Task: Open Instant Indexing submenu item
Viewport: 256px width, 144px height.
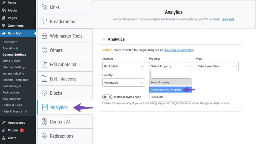Action: [x=13, y=74]
